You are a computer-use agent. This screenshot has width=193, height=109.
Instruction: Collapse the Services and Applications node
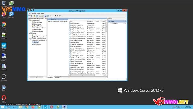(x=30, y=39)
